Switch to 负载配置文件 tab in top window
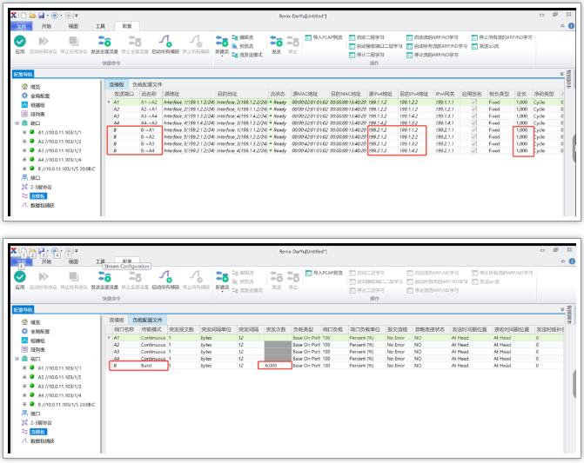This screenshot has height=463, width=584. click(149, 83)
